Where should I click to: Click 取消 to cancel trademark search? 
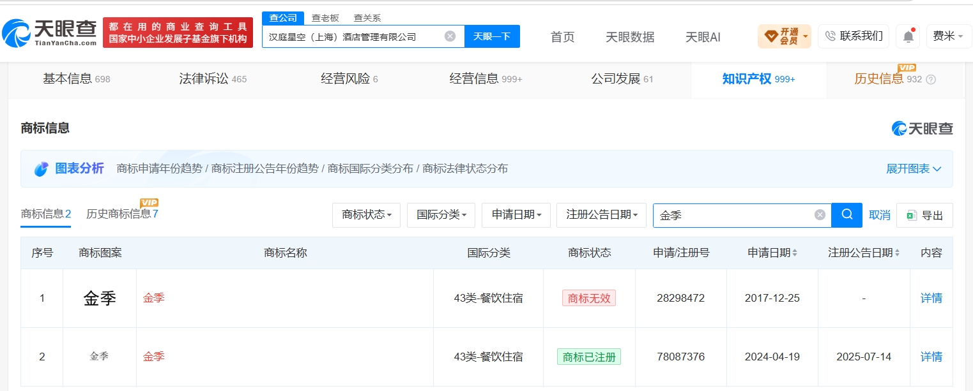[x=880, y=216]
